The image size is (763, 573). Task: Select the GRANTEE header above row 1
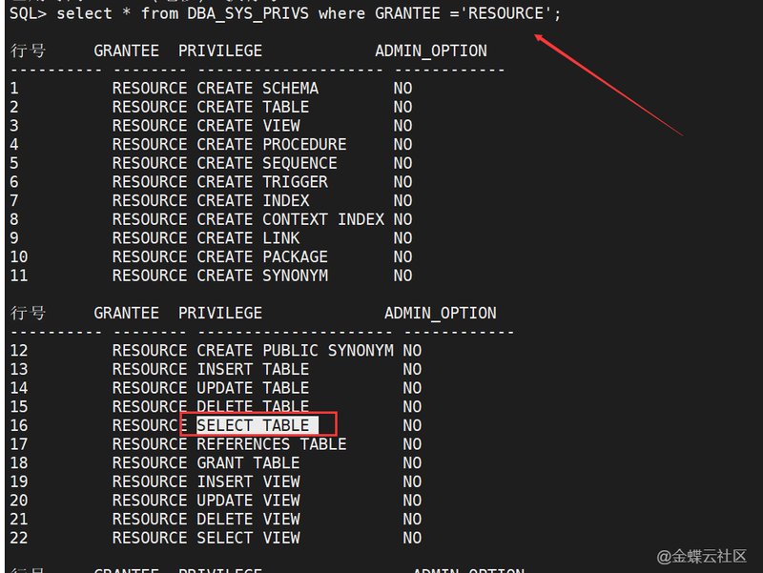[127, 51]
